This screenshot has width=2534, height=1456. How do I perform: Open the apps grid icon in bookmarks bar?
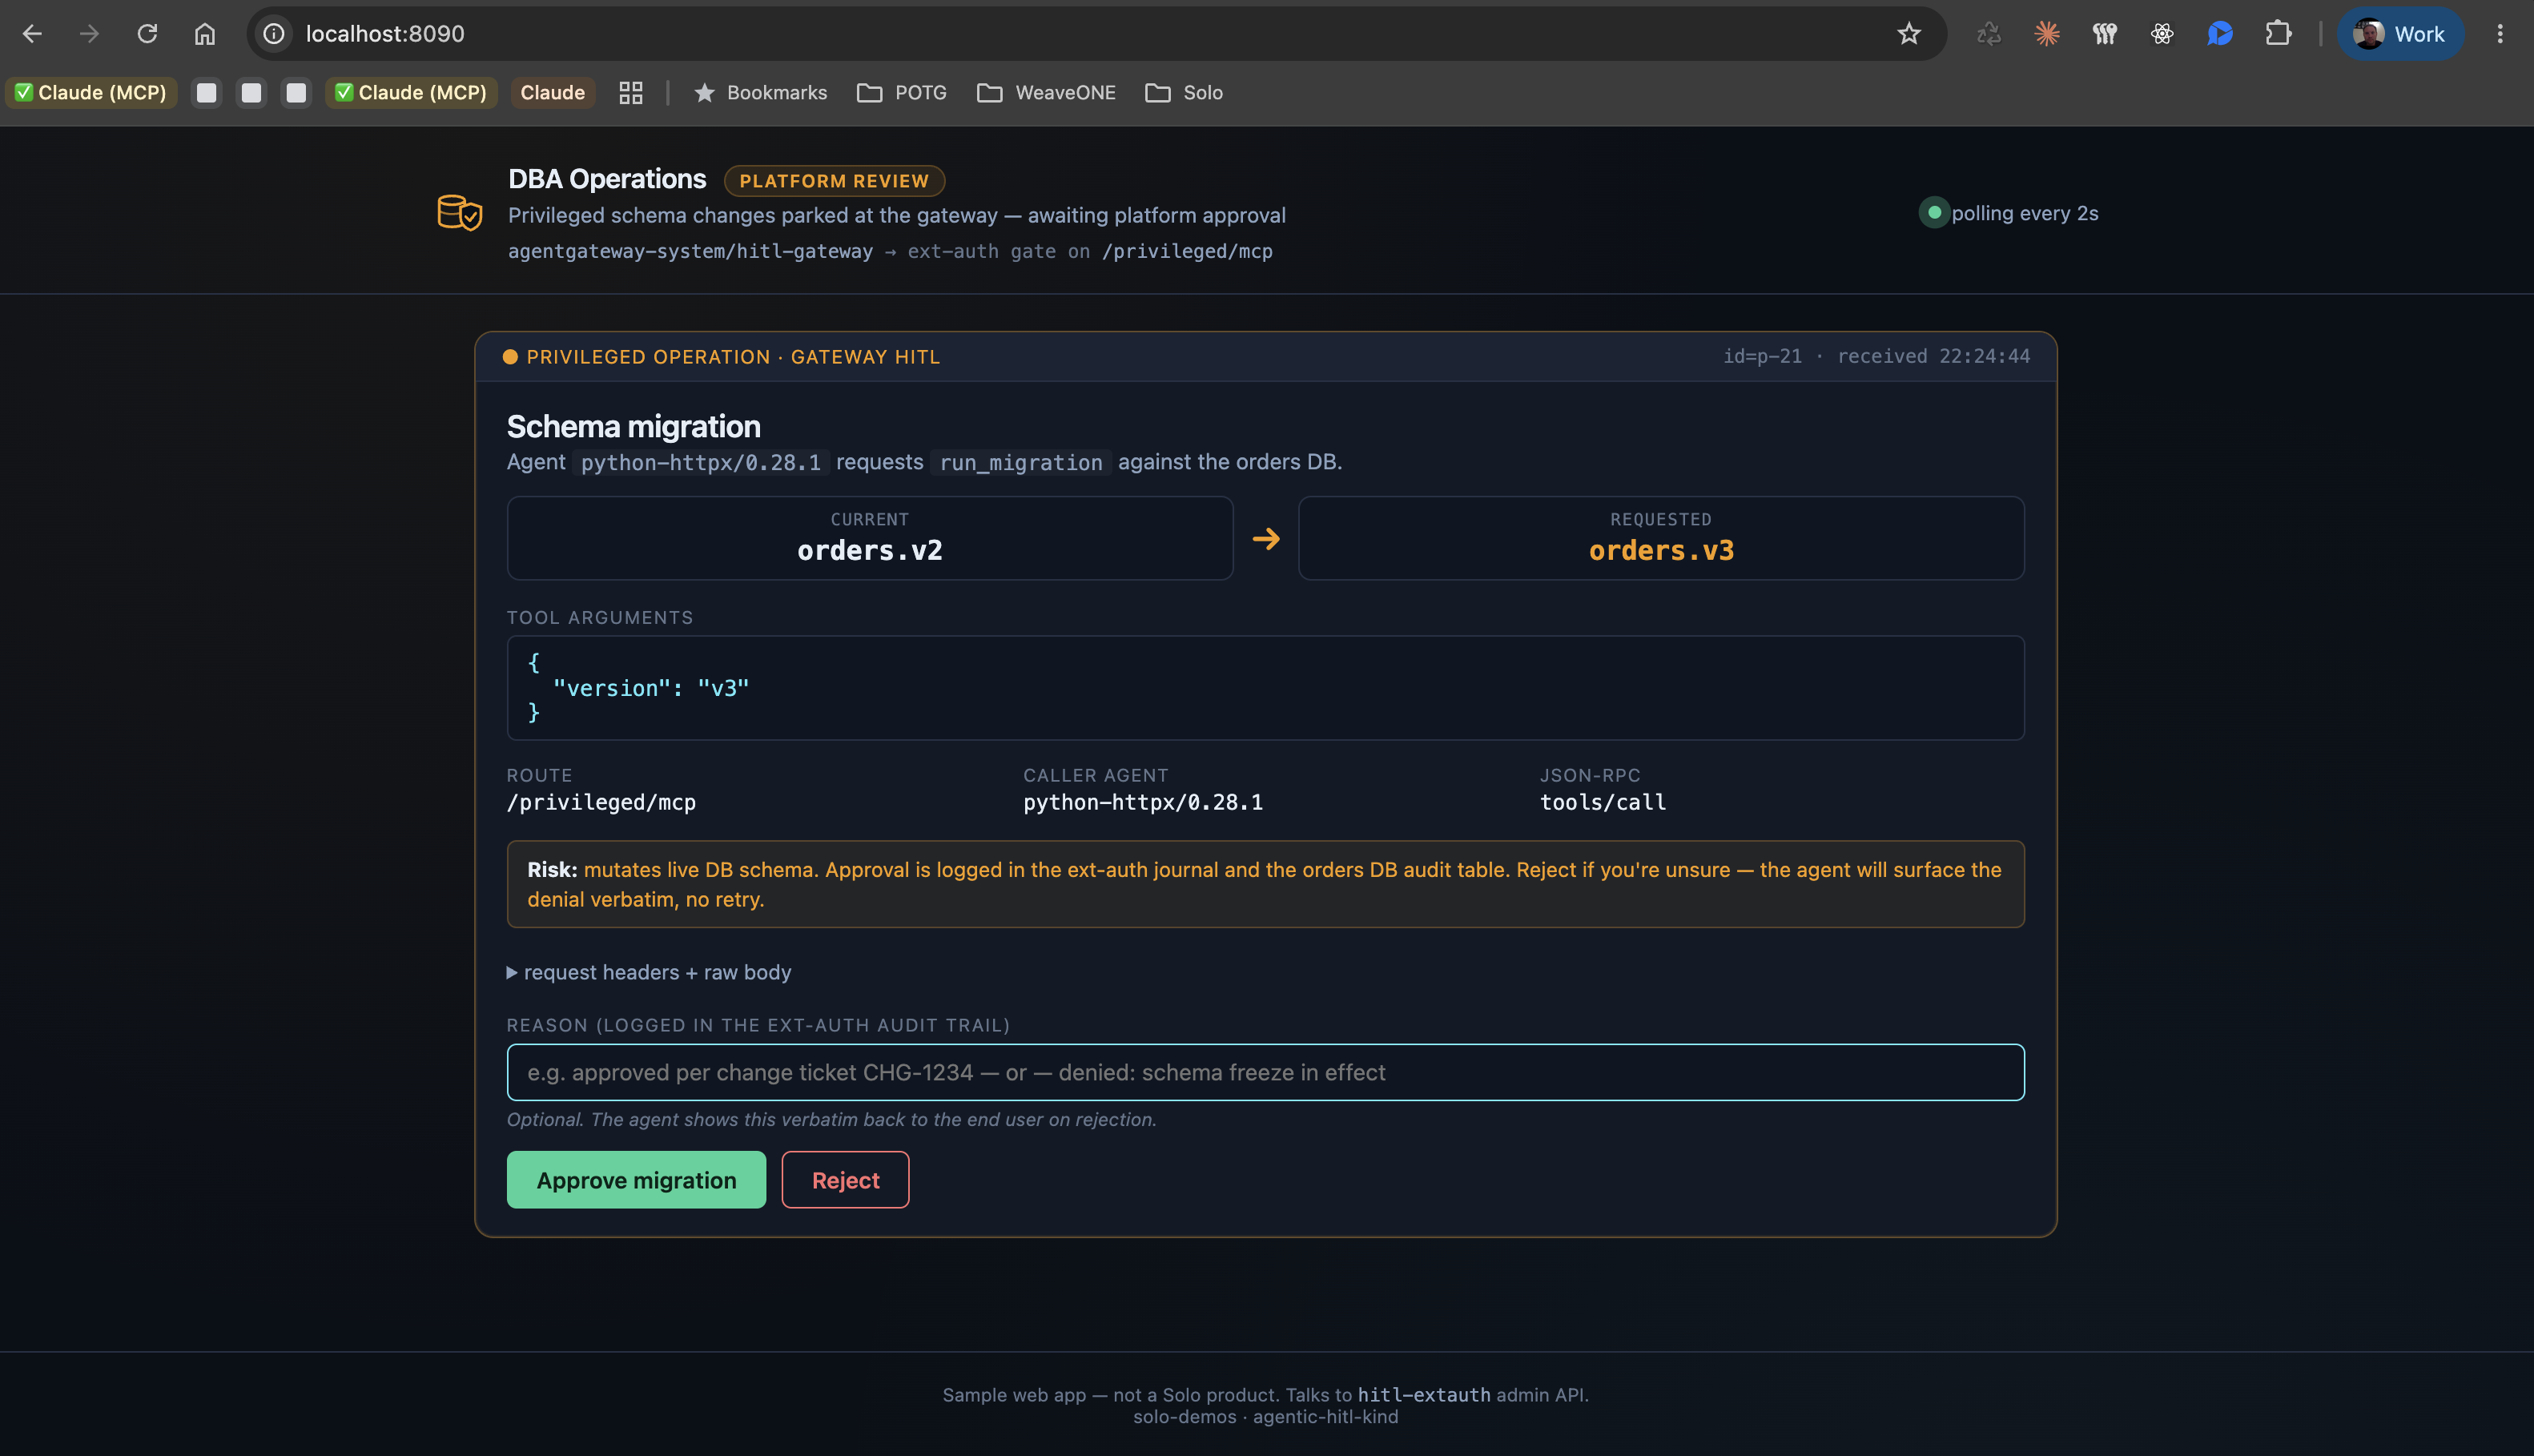(630, 92)
